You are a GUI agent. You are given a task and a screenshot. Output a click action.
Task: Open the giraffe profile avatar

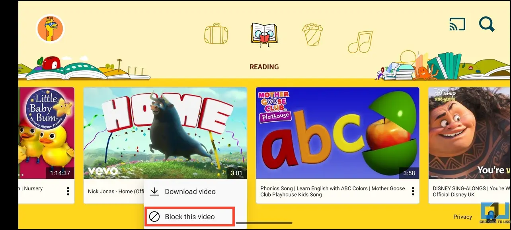(x=50, y=29)
